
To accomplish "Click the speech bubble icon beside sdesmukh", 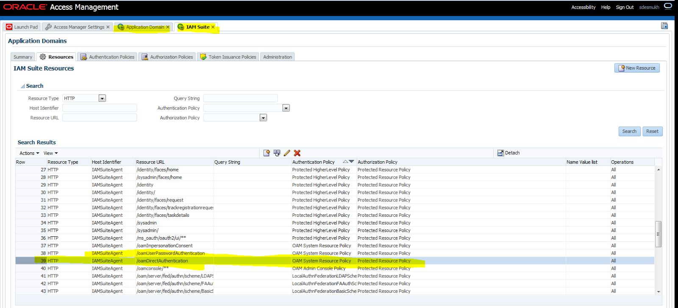I will (668, 6).
